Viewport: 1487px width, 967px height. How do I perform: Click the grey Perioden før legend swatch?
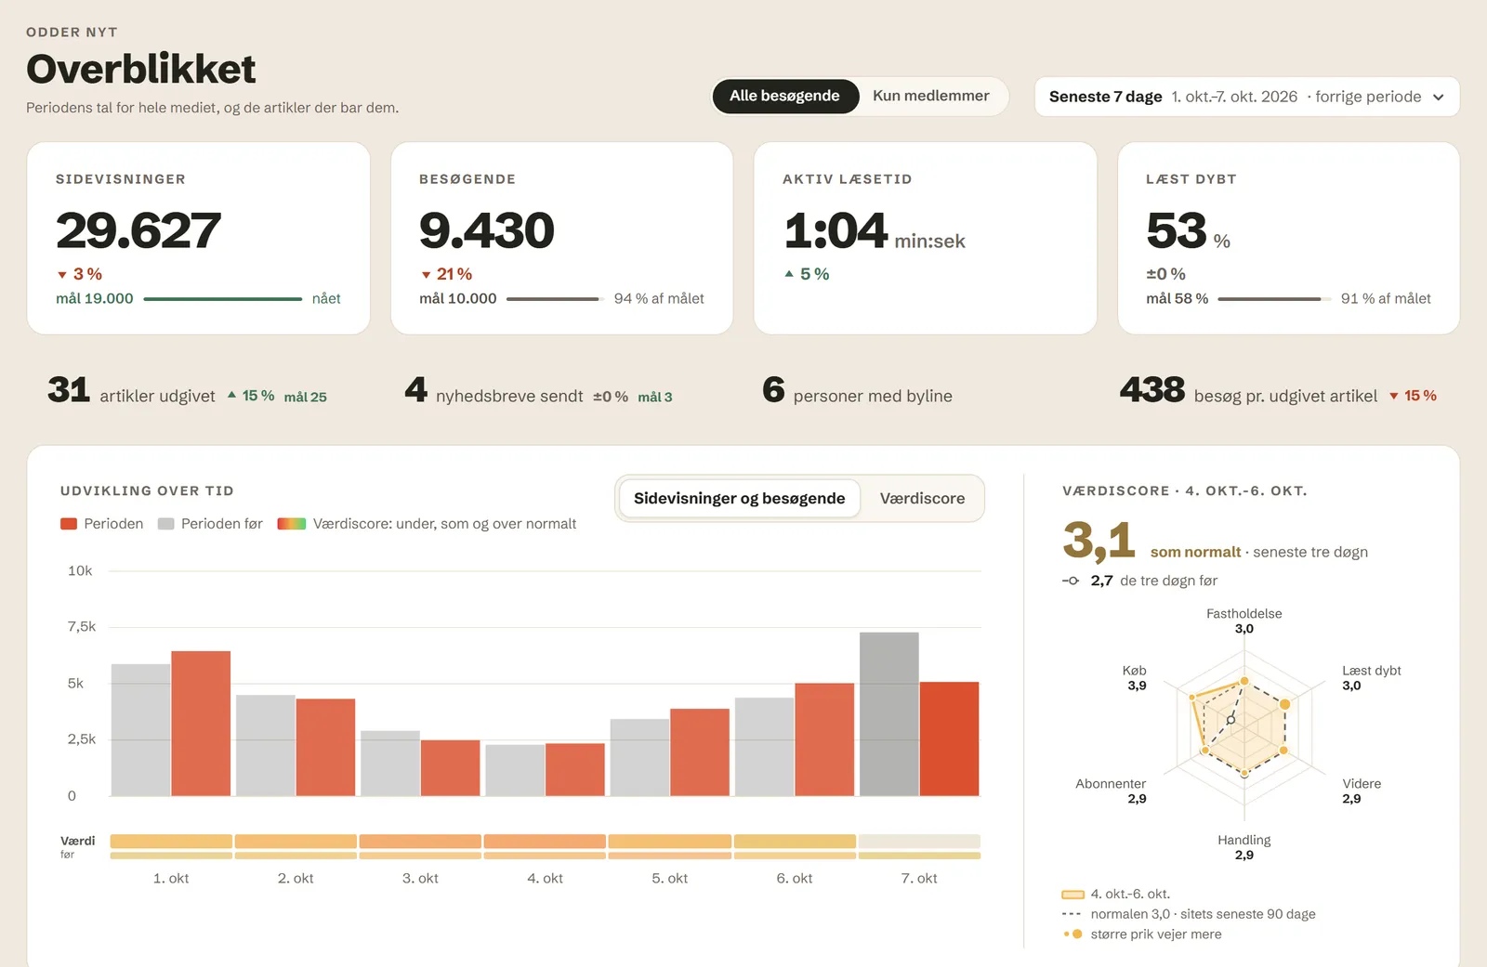pyautogui.click(x=166, y=524)
